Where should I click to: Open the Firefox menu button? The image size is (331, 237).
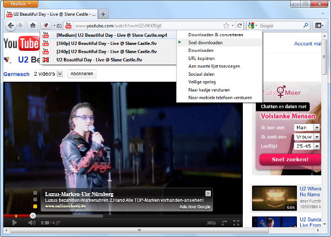[x=21, y=4]
